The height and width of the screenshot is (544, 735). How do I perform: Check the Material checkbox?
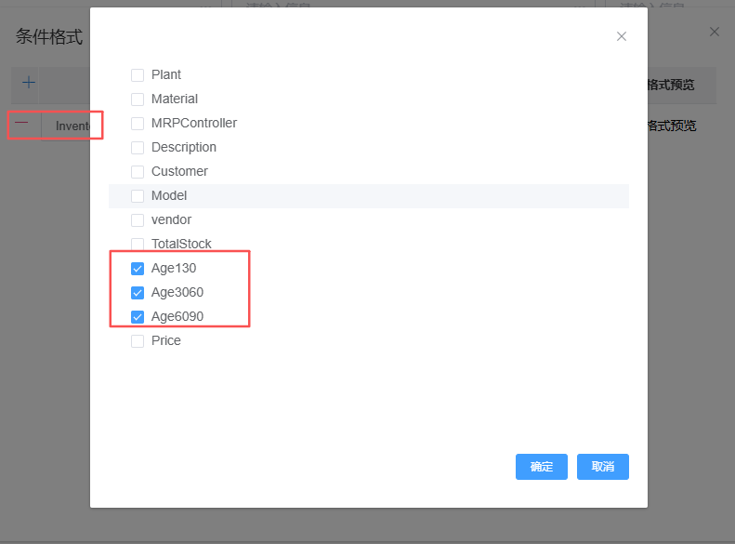tap(138, 100)
